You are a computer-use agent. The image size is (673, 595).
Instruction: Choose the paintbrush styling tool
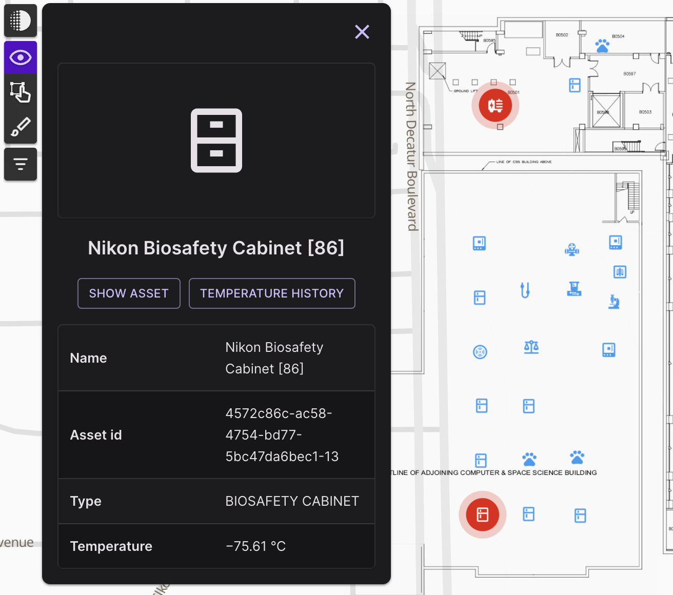[21, 126]
